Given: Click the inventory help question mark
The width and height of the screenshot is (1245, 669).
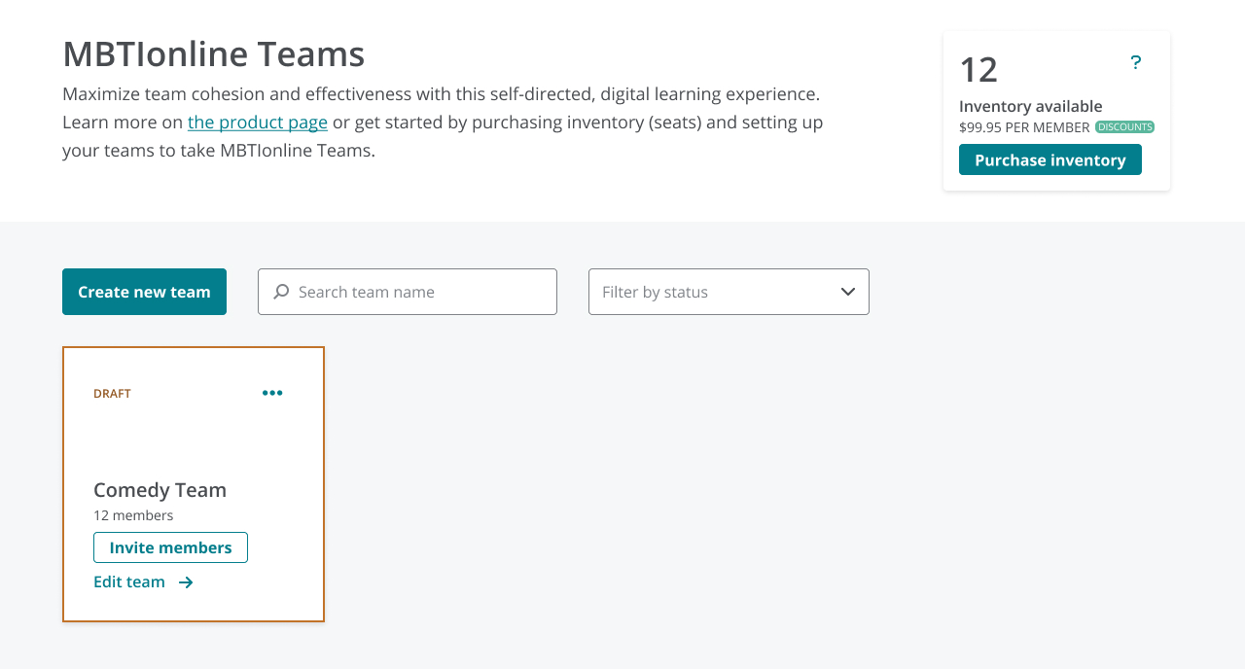Looking at the screenshot, I should [1135, 63].
